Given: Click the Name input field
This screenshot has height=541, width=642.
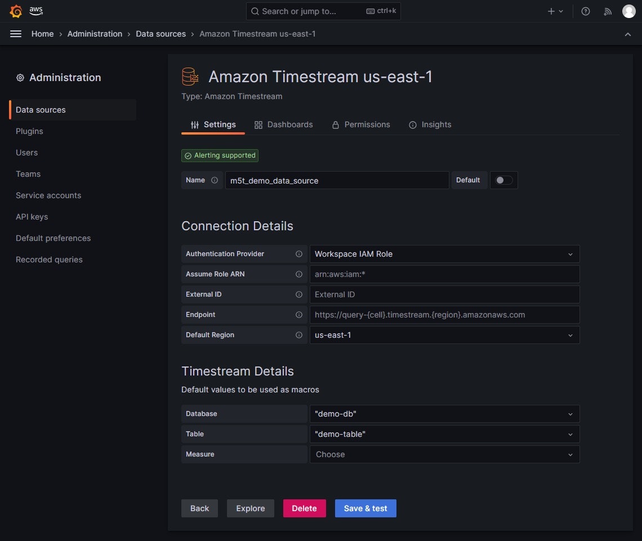Looking at the screenshot, I should (x=337, y=180).
